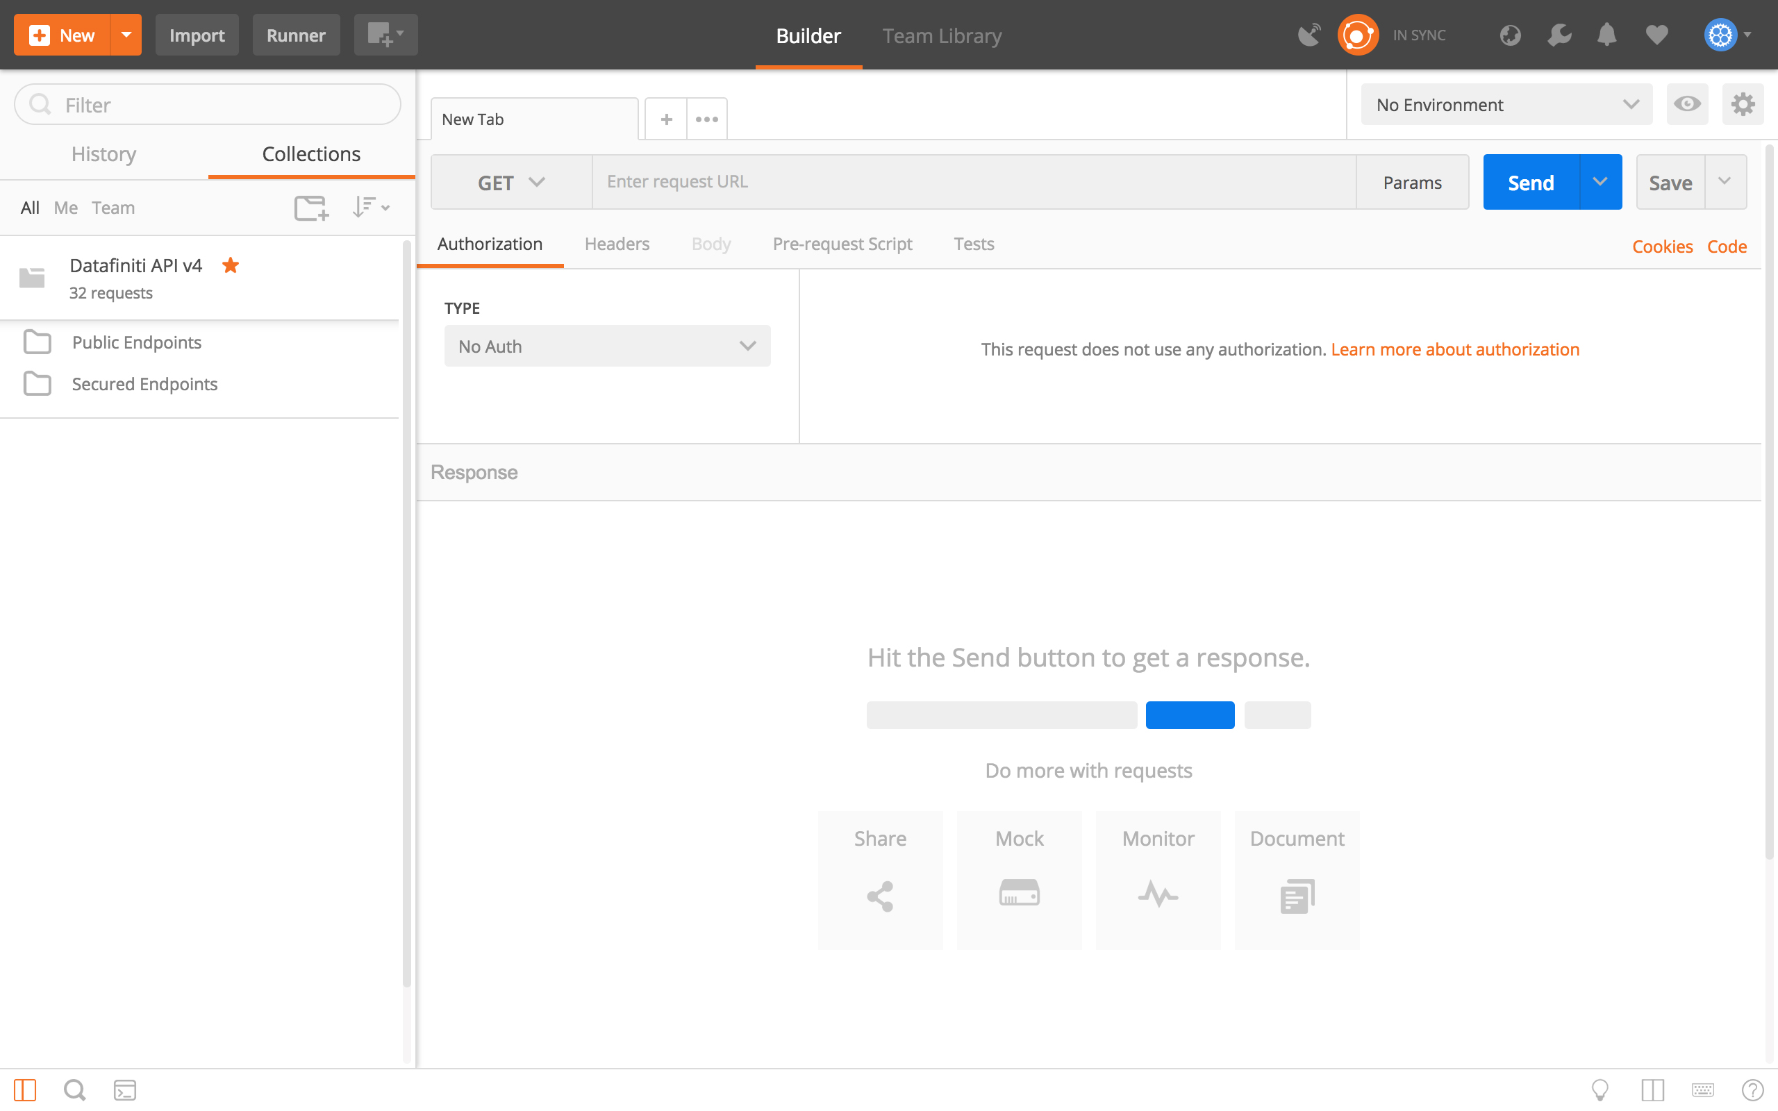Click the Share card
The image size is (1778, 1111).
point(880,880)
